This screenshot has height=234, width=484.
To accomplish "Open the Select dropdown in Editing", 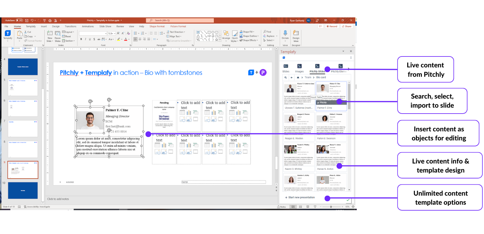I will point(269,40).
